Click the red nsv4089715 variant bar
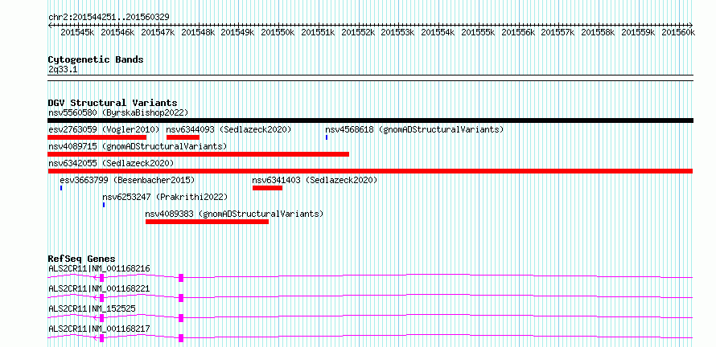The image size is (716, 347). (x=199, y=154)
